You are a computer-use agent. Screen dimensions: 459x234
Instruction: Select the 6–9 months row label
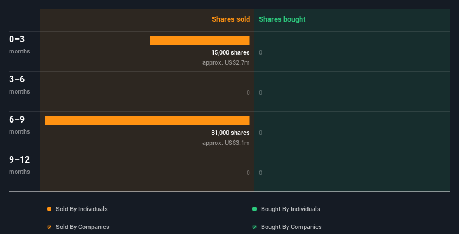click(20, 125)
